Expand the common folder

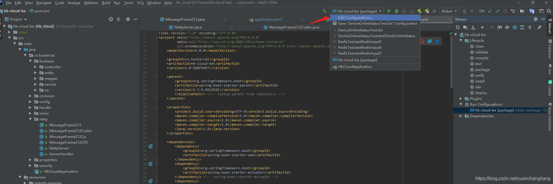30,96
